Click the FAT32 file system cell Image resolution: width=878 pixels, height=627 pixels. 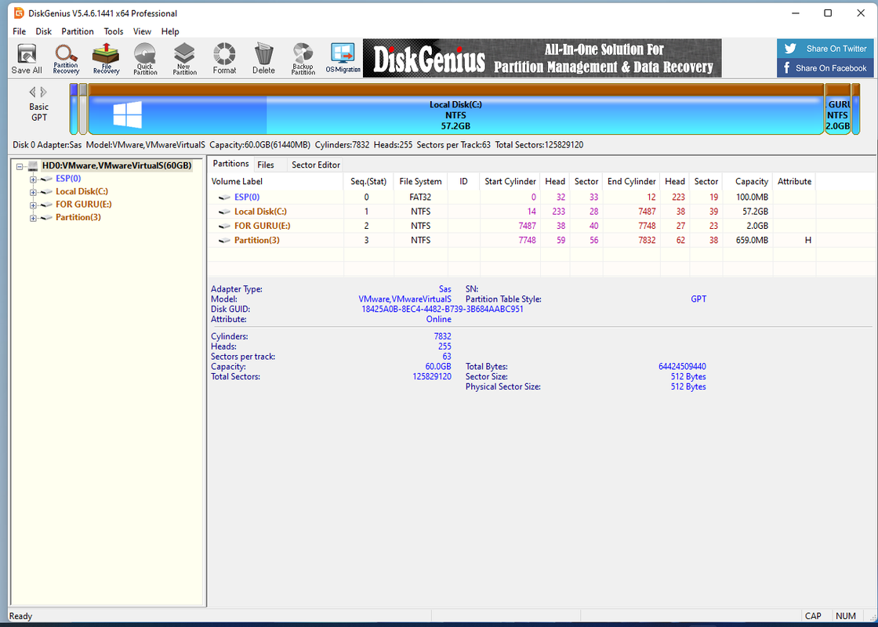[x=420, y=197]
